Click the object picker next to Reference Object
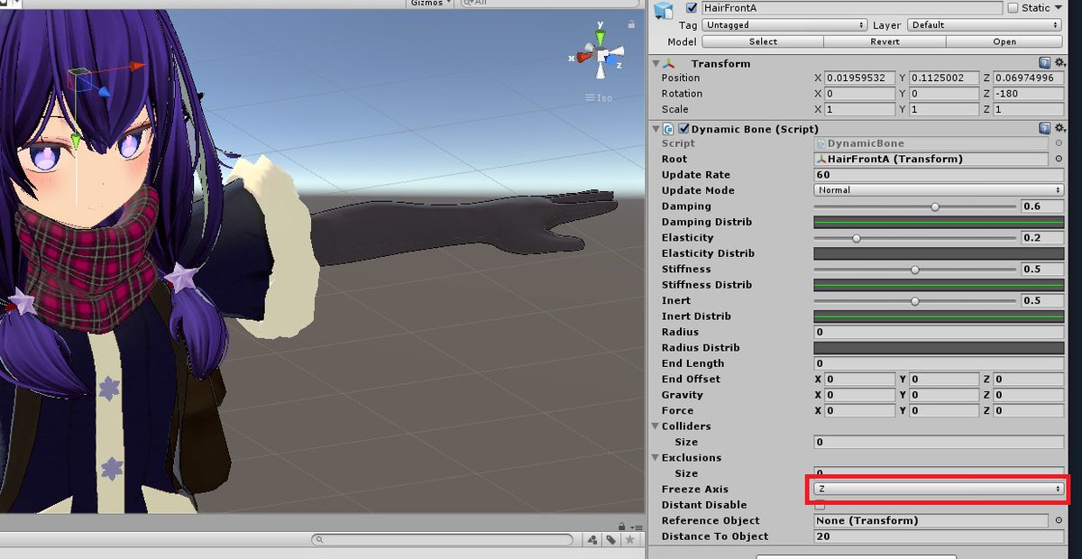This screenshot has height=559, width=1082. click(x=1058, y=520)
